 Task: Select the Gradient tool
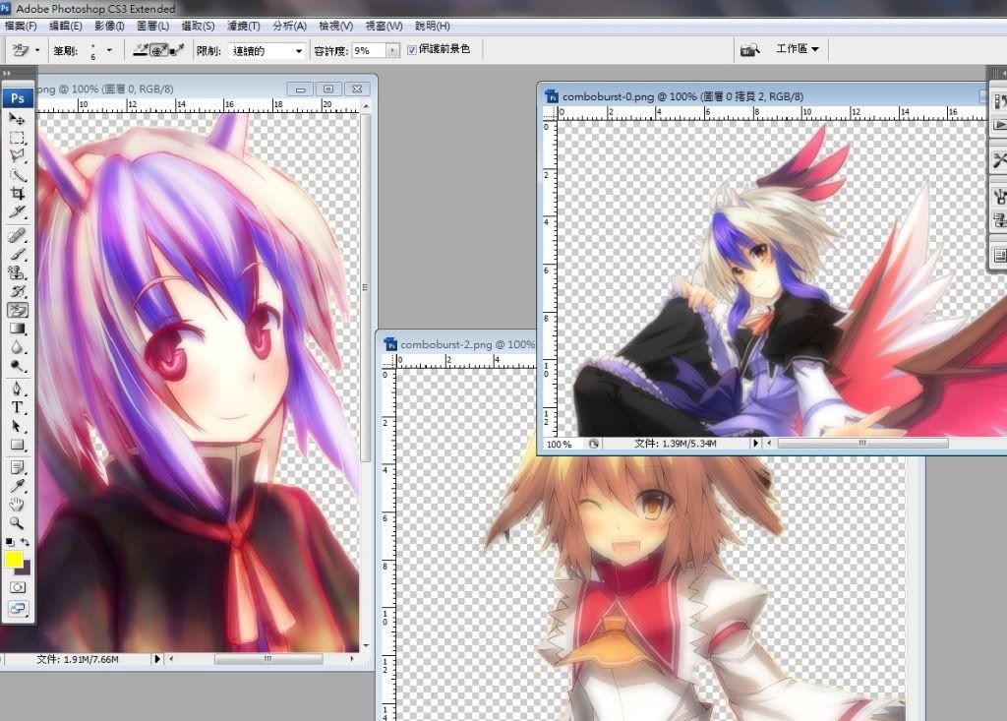point(17,329)
